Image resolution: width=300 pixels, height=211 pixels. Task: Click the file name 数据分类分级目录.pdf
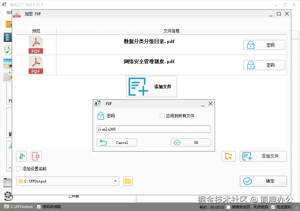click(x=149, y=42)
